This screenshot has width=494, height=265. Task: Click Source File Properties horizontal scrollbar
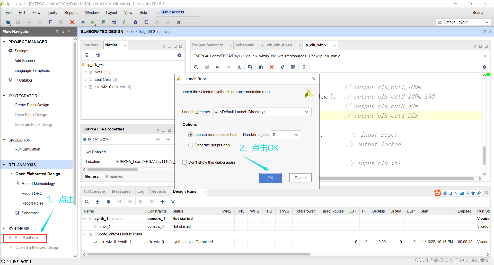click(112, 170)
